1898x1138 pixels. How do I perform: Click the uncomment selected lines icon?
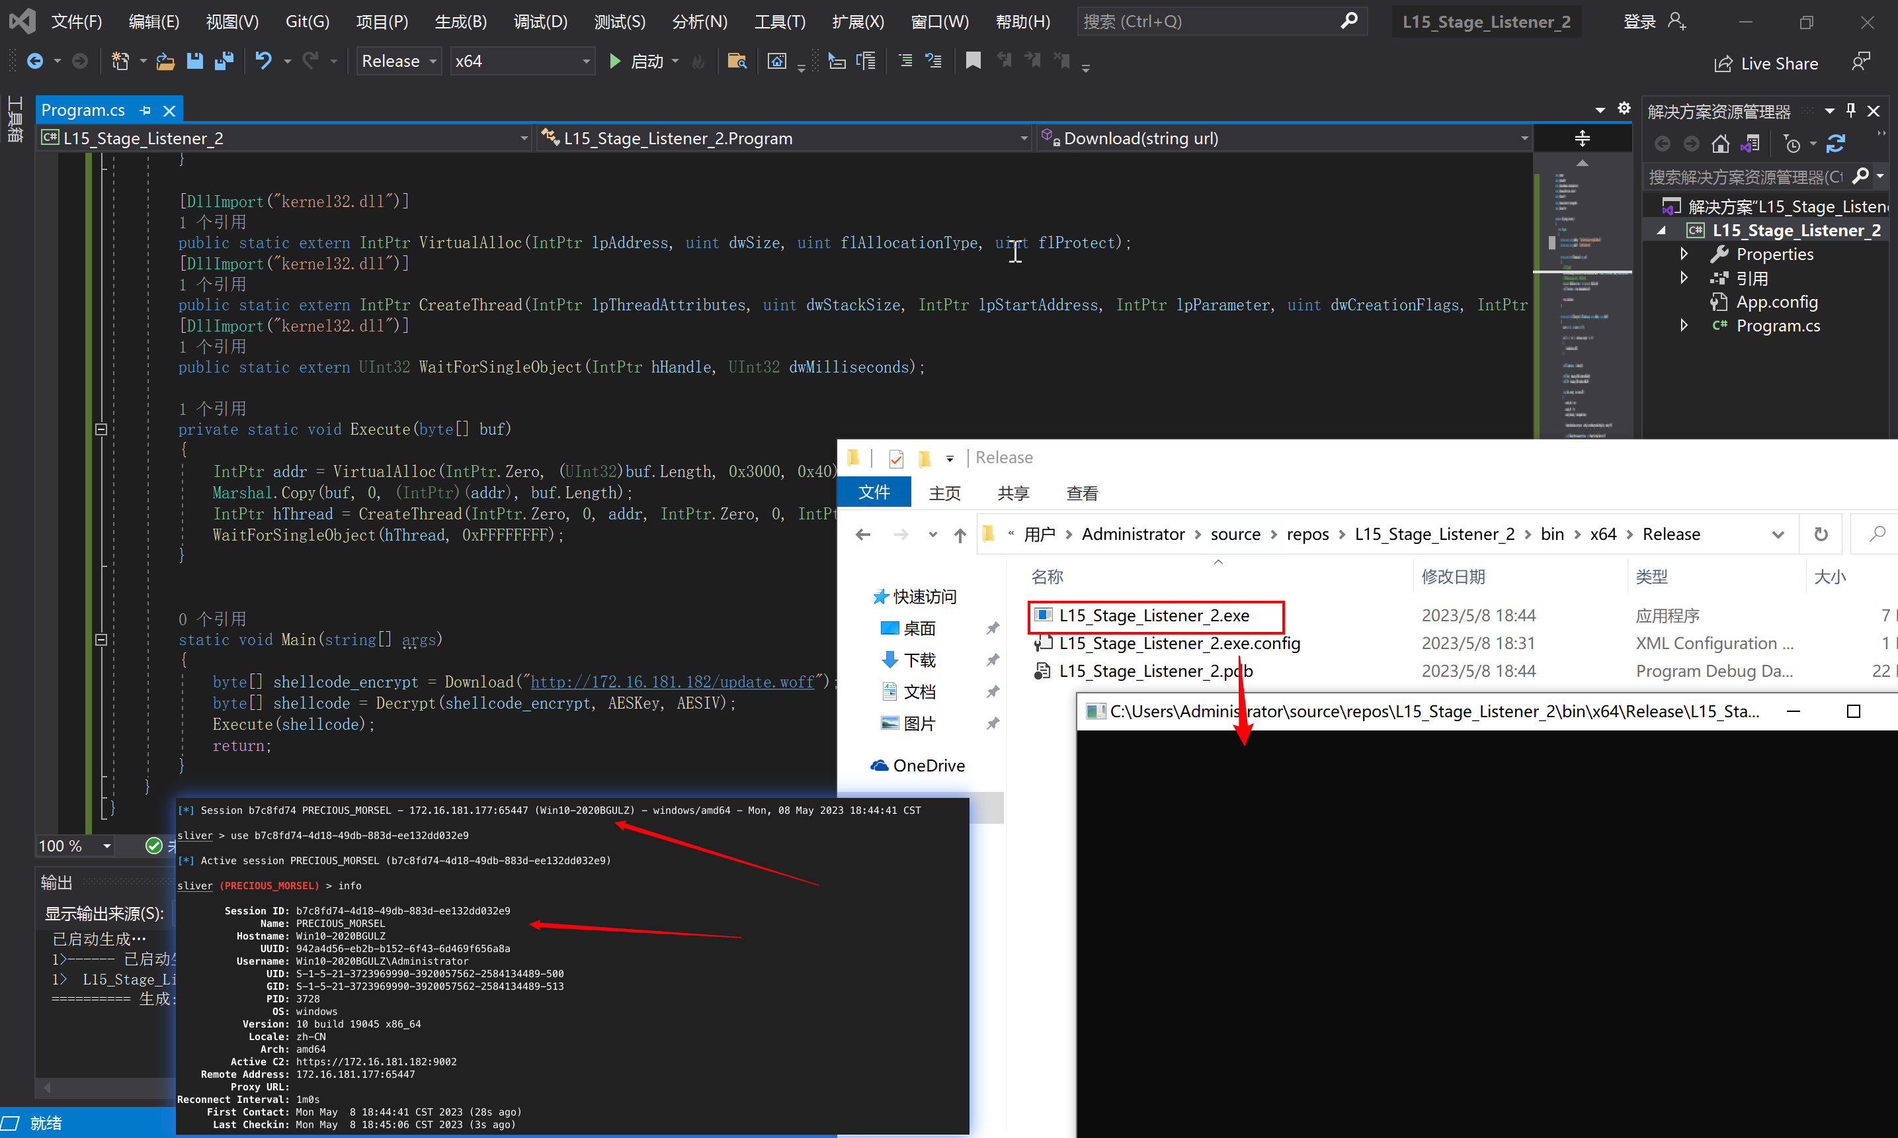(933, 61)
